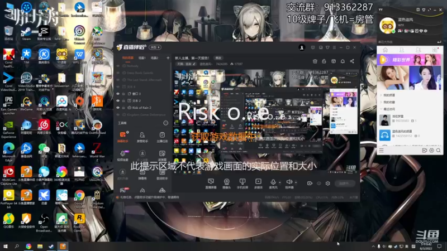The height and width of the screenshot is (251, 447).
Task: Open YY main menu hamburger icon
Action: point(381,150)
